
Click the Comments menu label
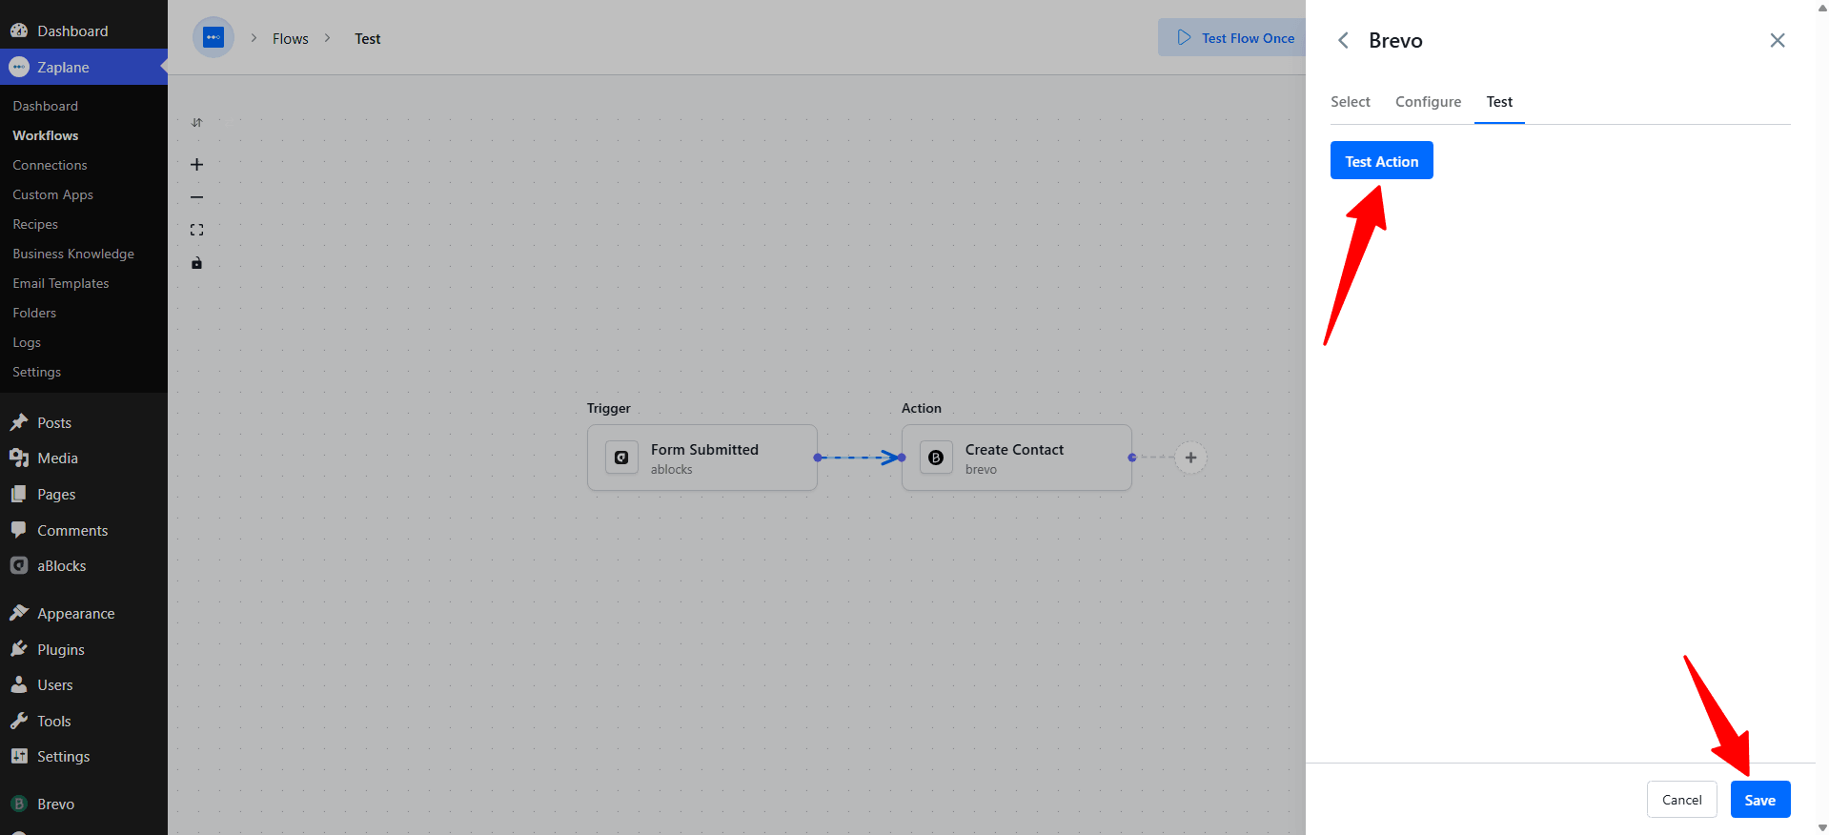(x=72, y=530)
